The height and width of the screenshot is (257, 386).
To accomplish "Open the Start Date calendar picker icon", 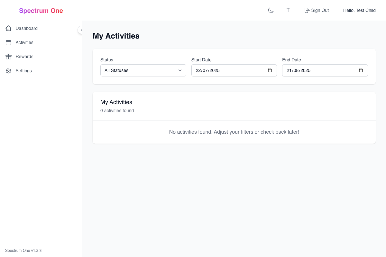I will 270,70.
